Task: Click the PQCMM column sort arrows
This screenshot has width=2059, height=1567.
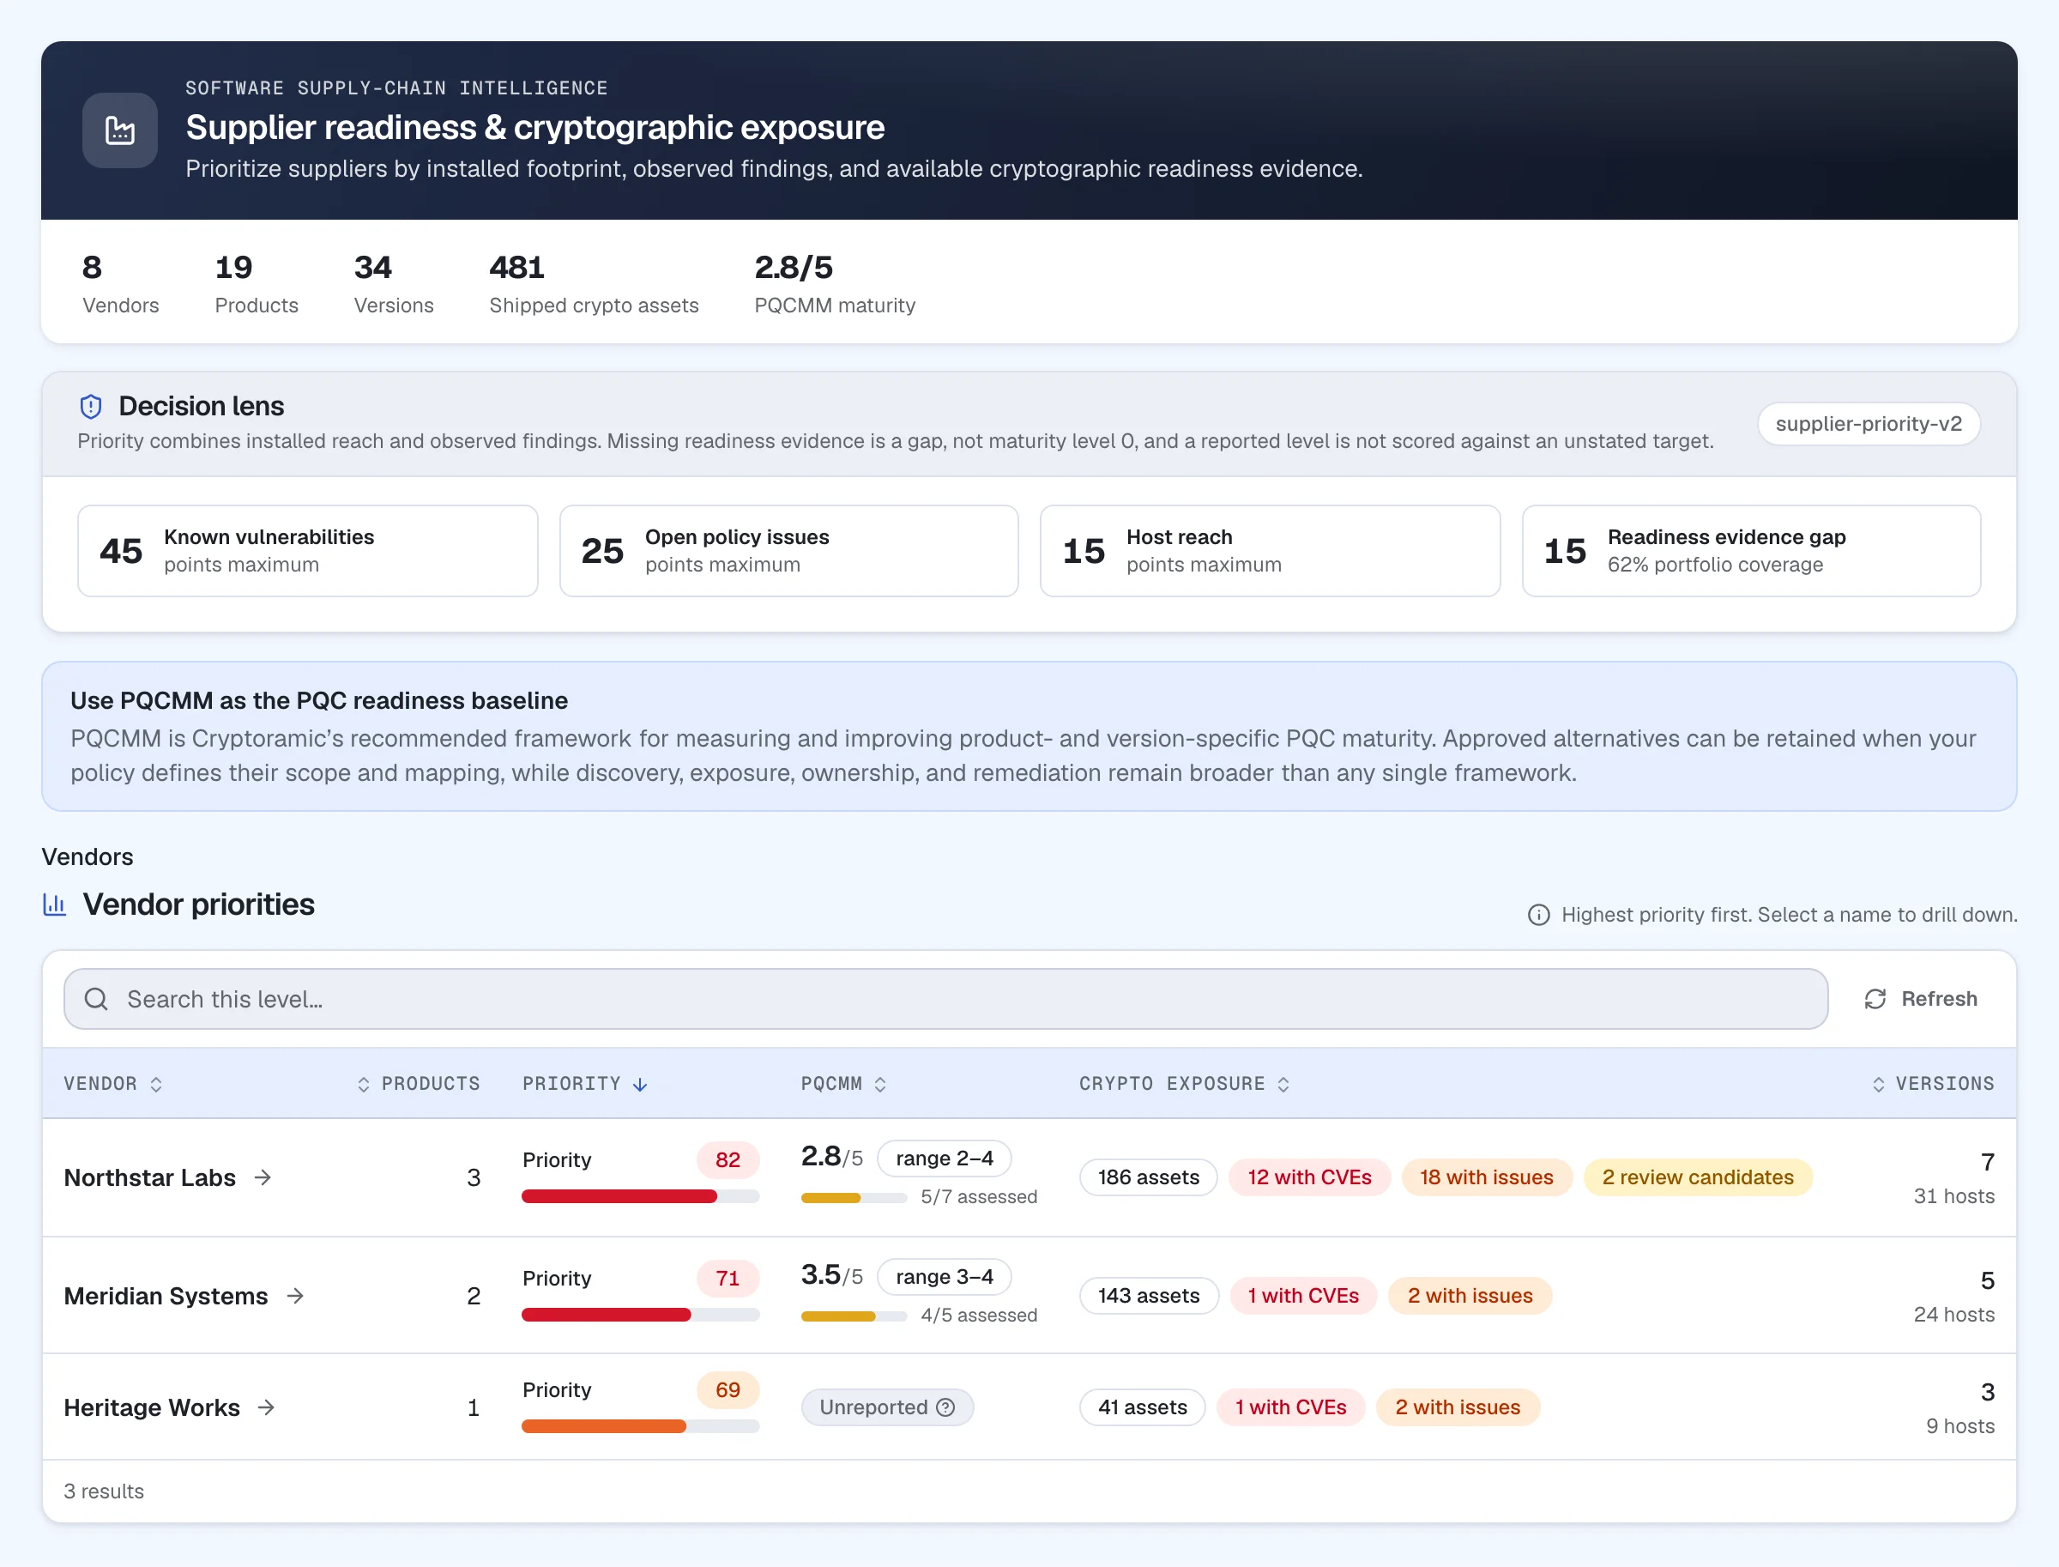Action: click(x=880, y=1084)
